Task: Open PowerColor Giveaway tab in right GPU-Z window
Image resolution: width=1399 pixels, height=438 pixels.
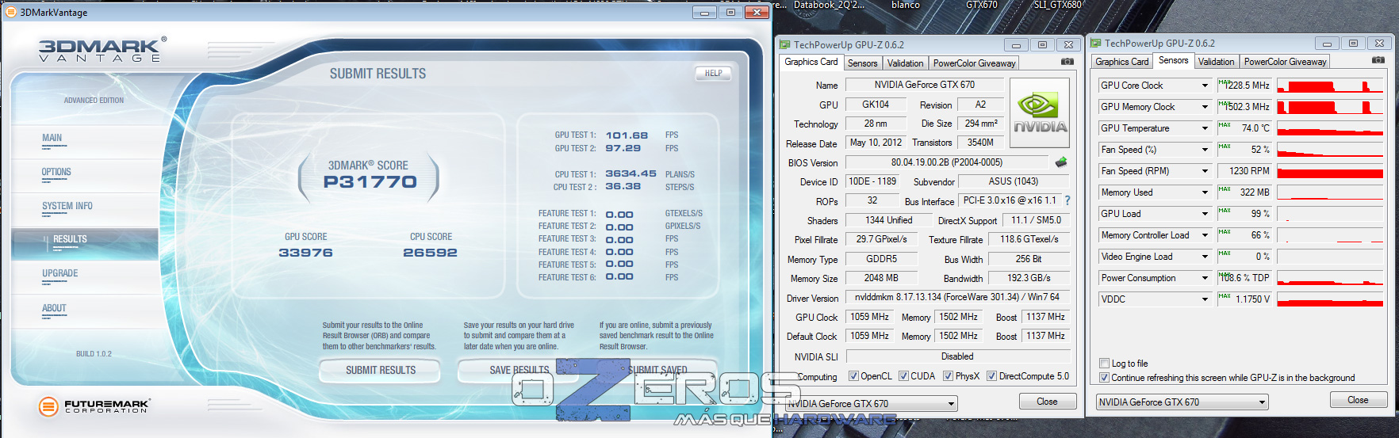Action: (x=1285, y=62)
